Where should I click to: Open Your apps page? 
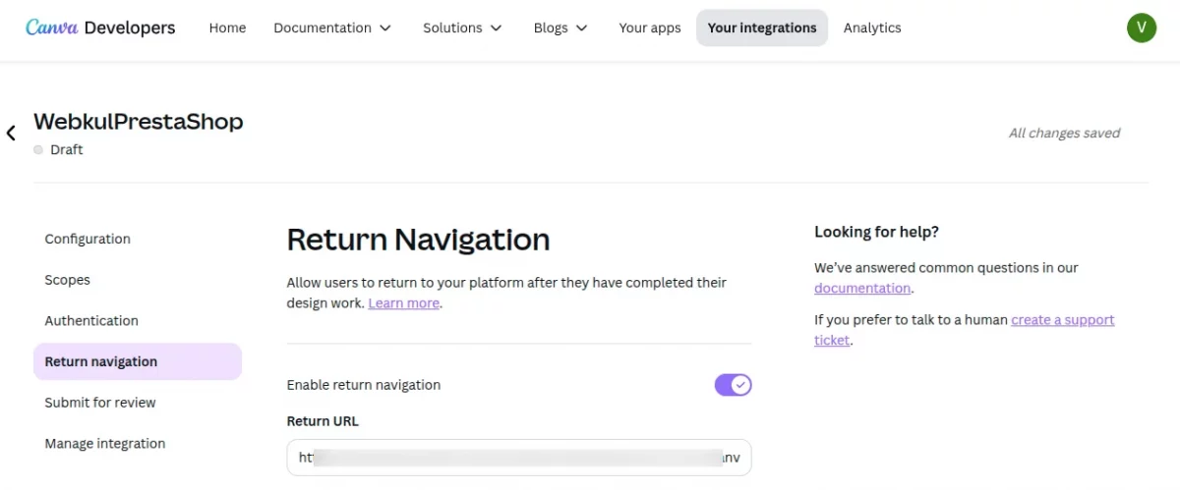tap(650, 27)
